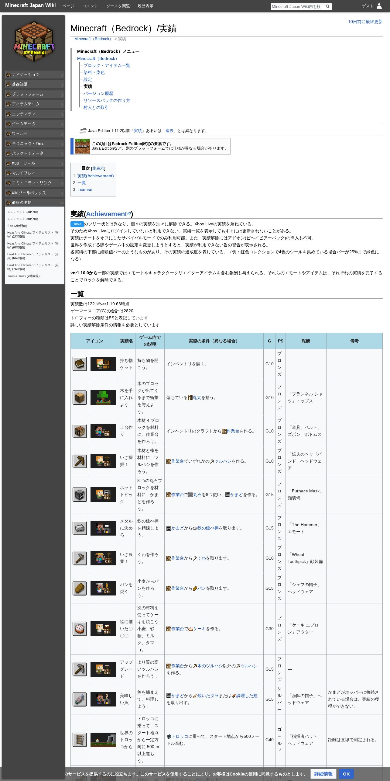
Task: Click the iron ingot icon for メタルに決めろ
Action: pyautogui.click(x=80, y=528)
